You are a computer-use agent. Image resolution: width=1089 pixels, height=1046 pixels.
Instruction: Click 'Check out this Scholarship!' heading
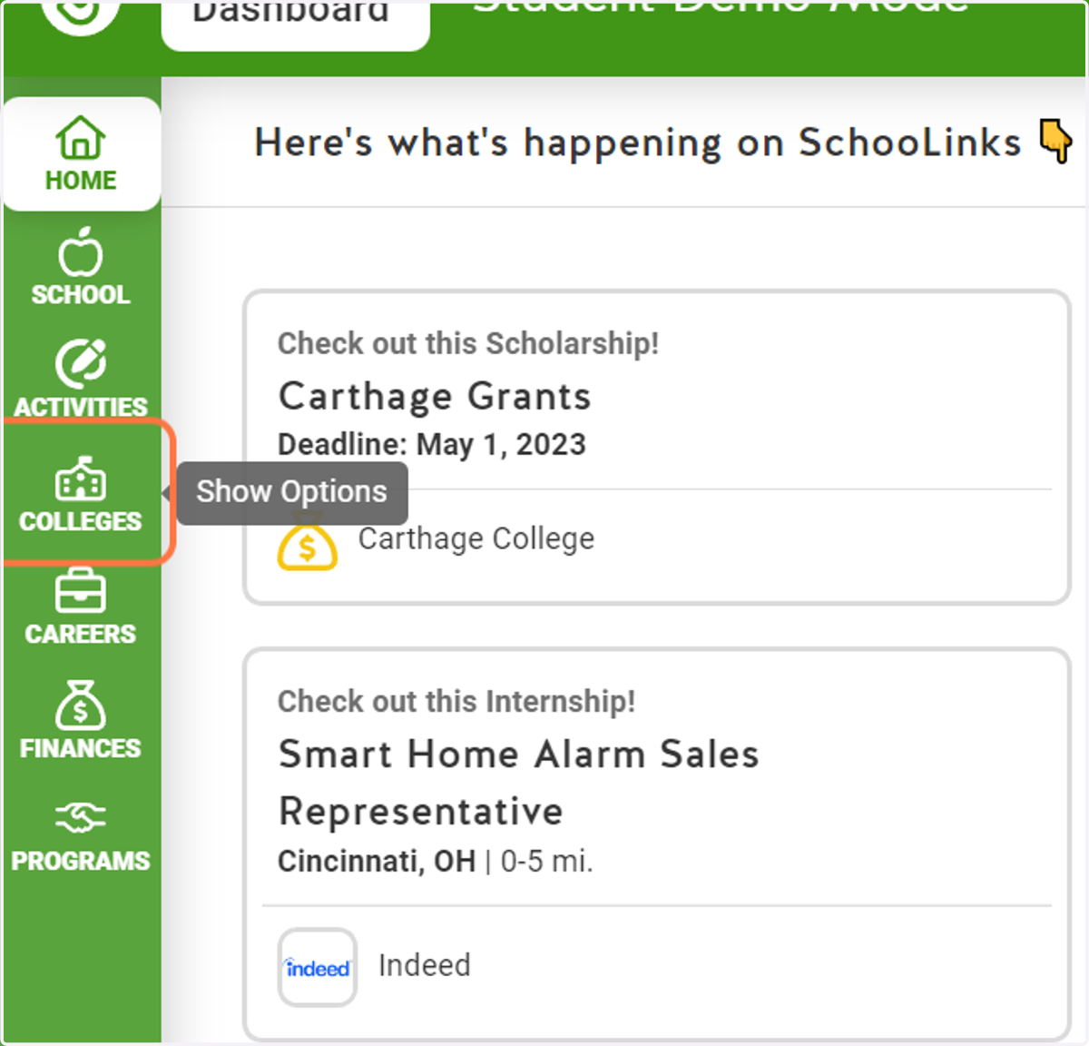[468, 343]
